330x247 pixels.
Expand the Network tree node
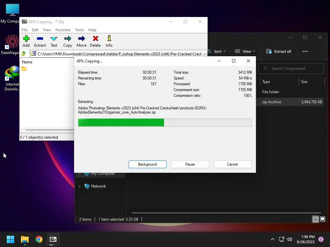point(80,186)
